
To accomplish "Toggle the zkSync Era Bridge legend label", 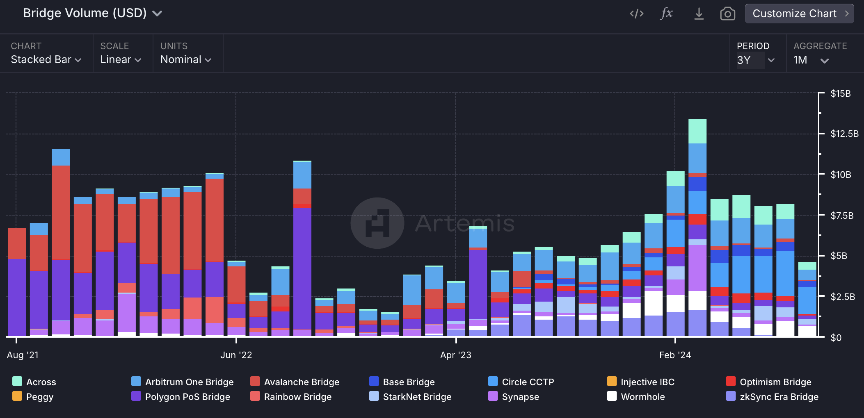I will pyautogui.click(x=779, y=397).
